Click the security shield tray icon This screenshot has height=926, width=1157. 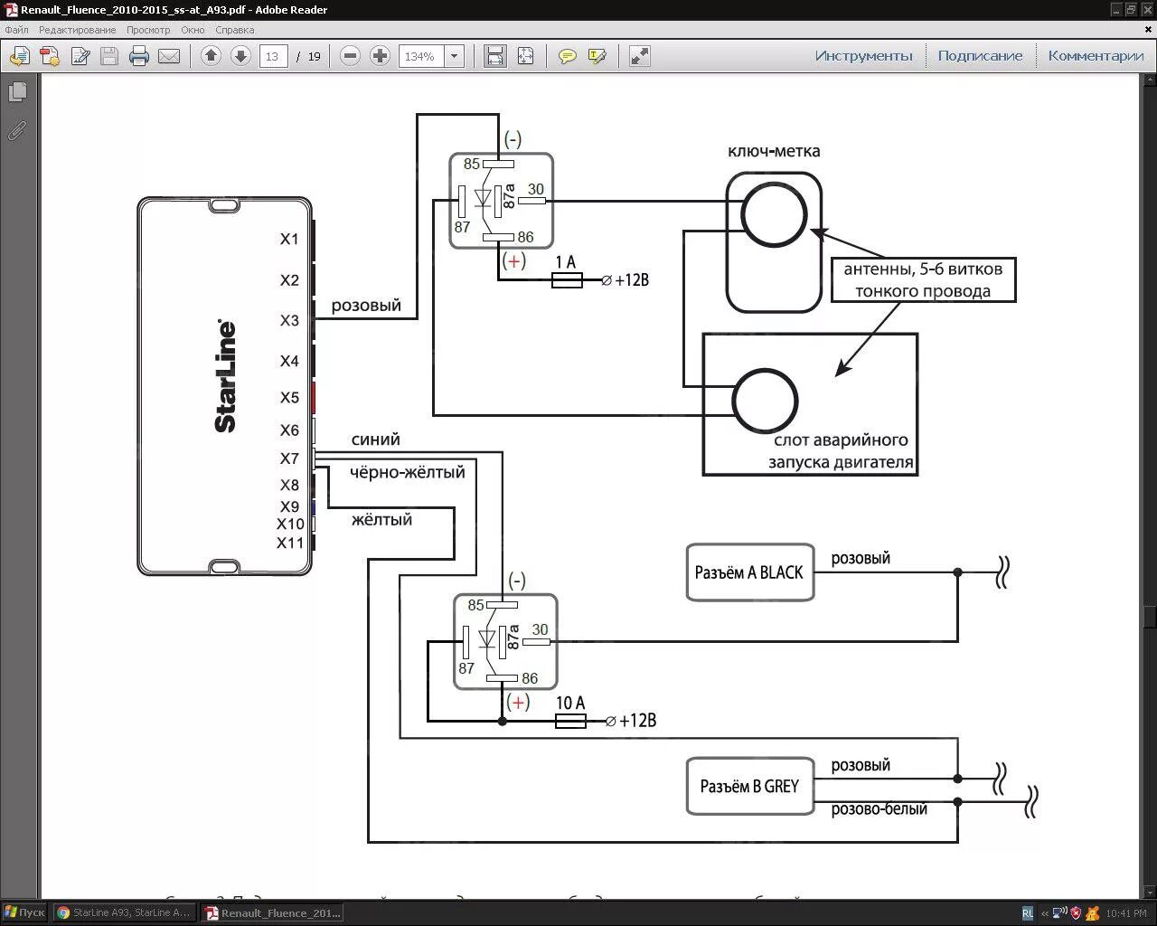[1076, 912]
